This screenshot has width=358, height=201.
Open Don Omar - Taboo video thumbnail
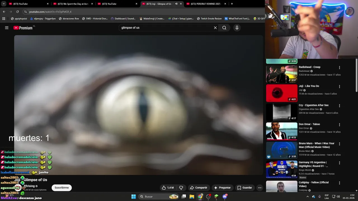[x=282, y=131]
